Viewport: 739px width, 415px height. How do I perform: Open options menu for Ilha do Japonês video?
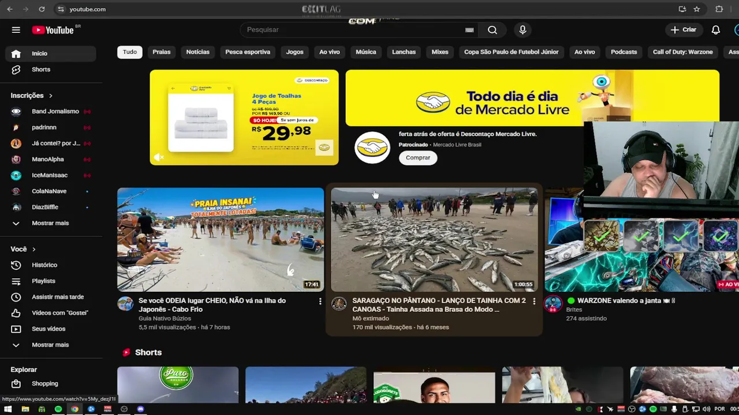pyautogui.click(x=320, y=301)
